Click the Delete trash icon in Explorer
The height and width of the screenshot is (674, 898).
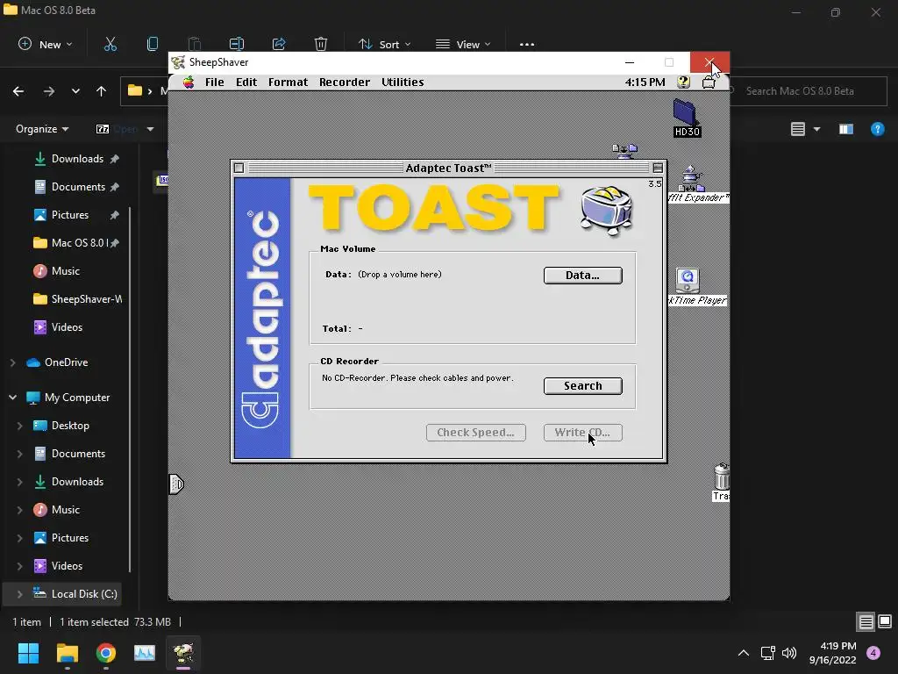(321, 44)
